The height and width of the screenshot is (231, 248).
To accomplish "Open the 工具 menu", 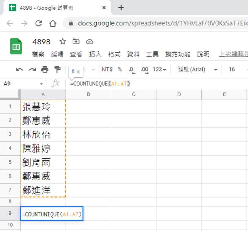I will (152, 54).
